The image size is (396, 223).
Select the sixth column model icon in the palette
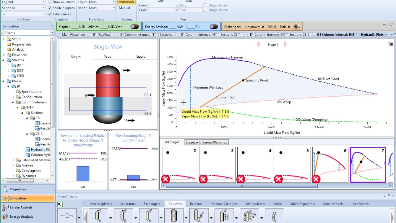tap(224, 216)
